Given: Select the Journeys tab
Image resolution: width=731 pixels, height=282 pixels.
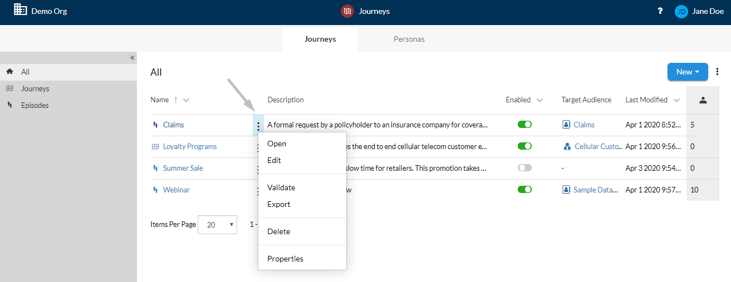Looking at the screenshot, I should tap(320, 39).
